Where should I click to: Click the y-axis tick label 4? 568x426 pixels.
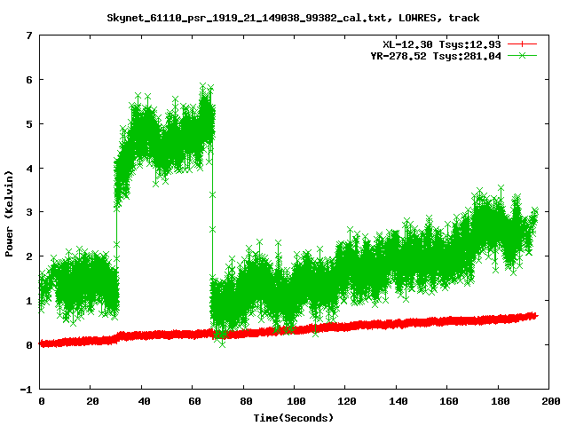[x=29, y=168]
